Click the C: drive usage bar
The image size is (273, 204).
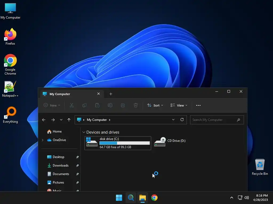click(125, 143)
